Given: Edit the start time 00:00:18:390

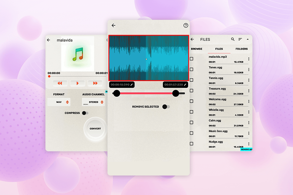Looking at the screenshot, I should point(122,84).
